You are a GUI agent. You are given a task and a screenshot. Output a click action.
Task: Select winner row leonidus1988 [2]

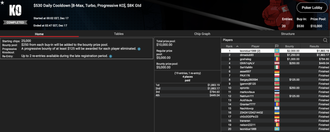[251, 51]
